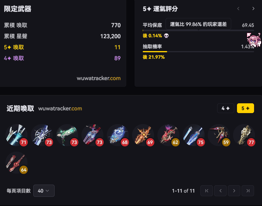Viewport: 262px width, 206px height.
Task: Go to previous luck rating card
Action: [x=238, y=9]
